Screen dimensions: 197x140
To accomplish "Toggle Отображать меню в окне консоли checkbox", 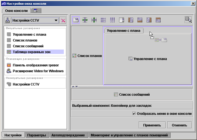I will point(134,113).
